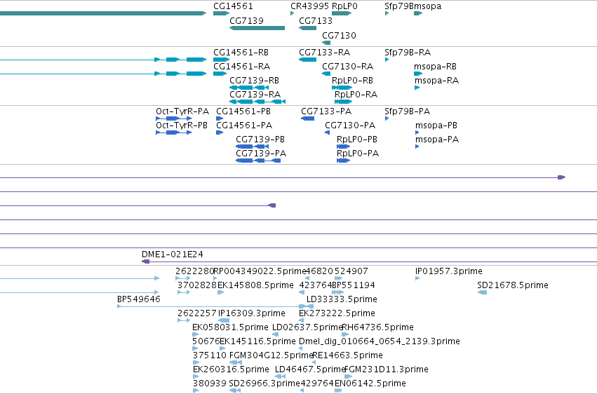597x394 pixels.
Task: Select the RH64736.5prime EST label
Action: [x=377, y=327]
